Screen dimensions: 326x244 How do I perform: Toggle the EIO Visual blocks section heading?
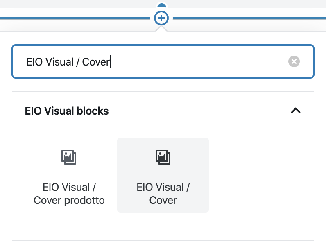pos(67,111)
